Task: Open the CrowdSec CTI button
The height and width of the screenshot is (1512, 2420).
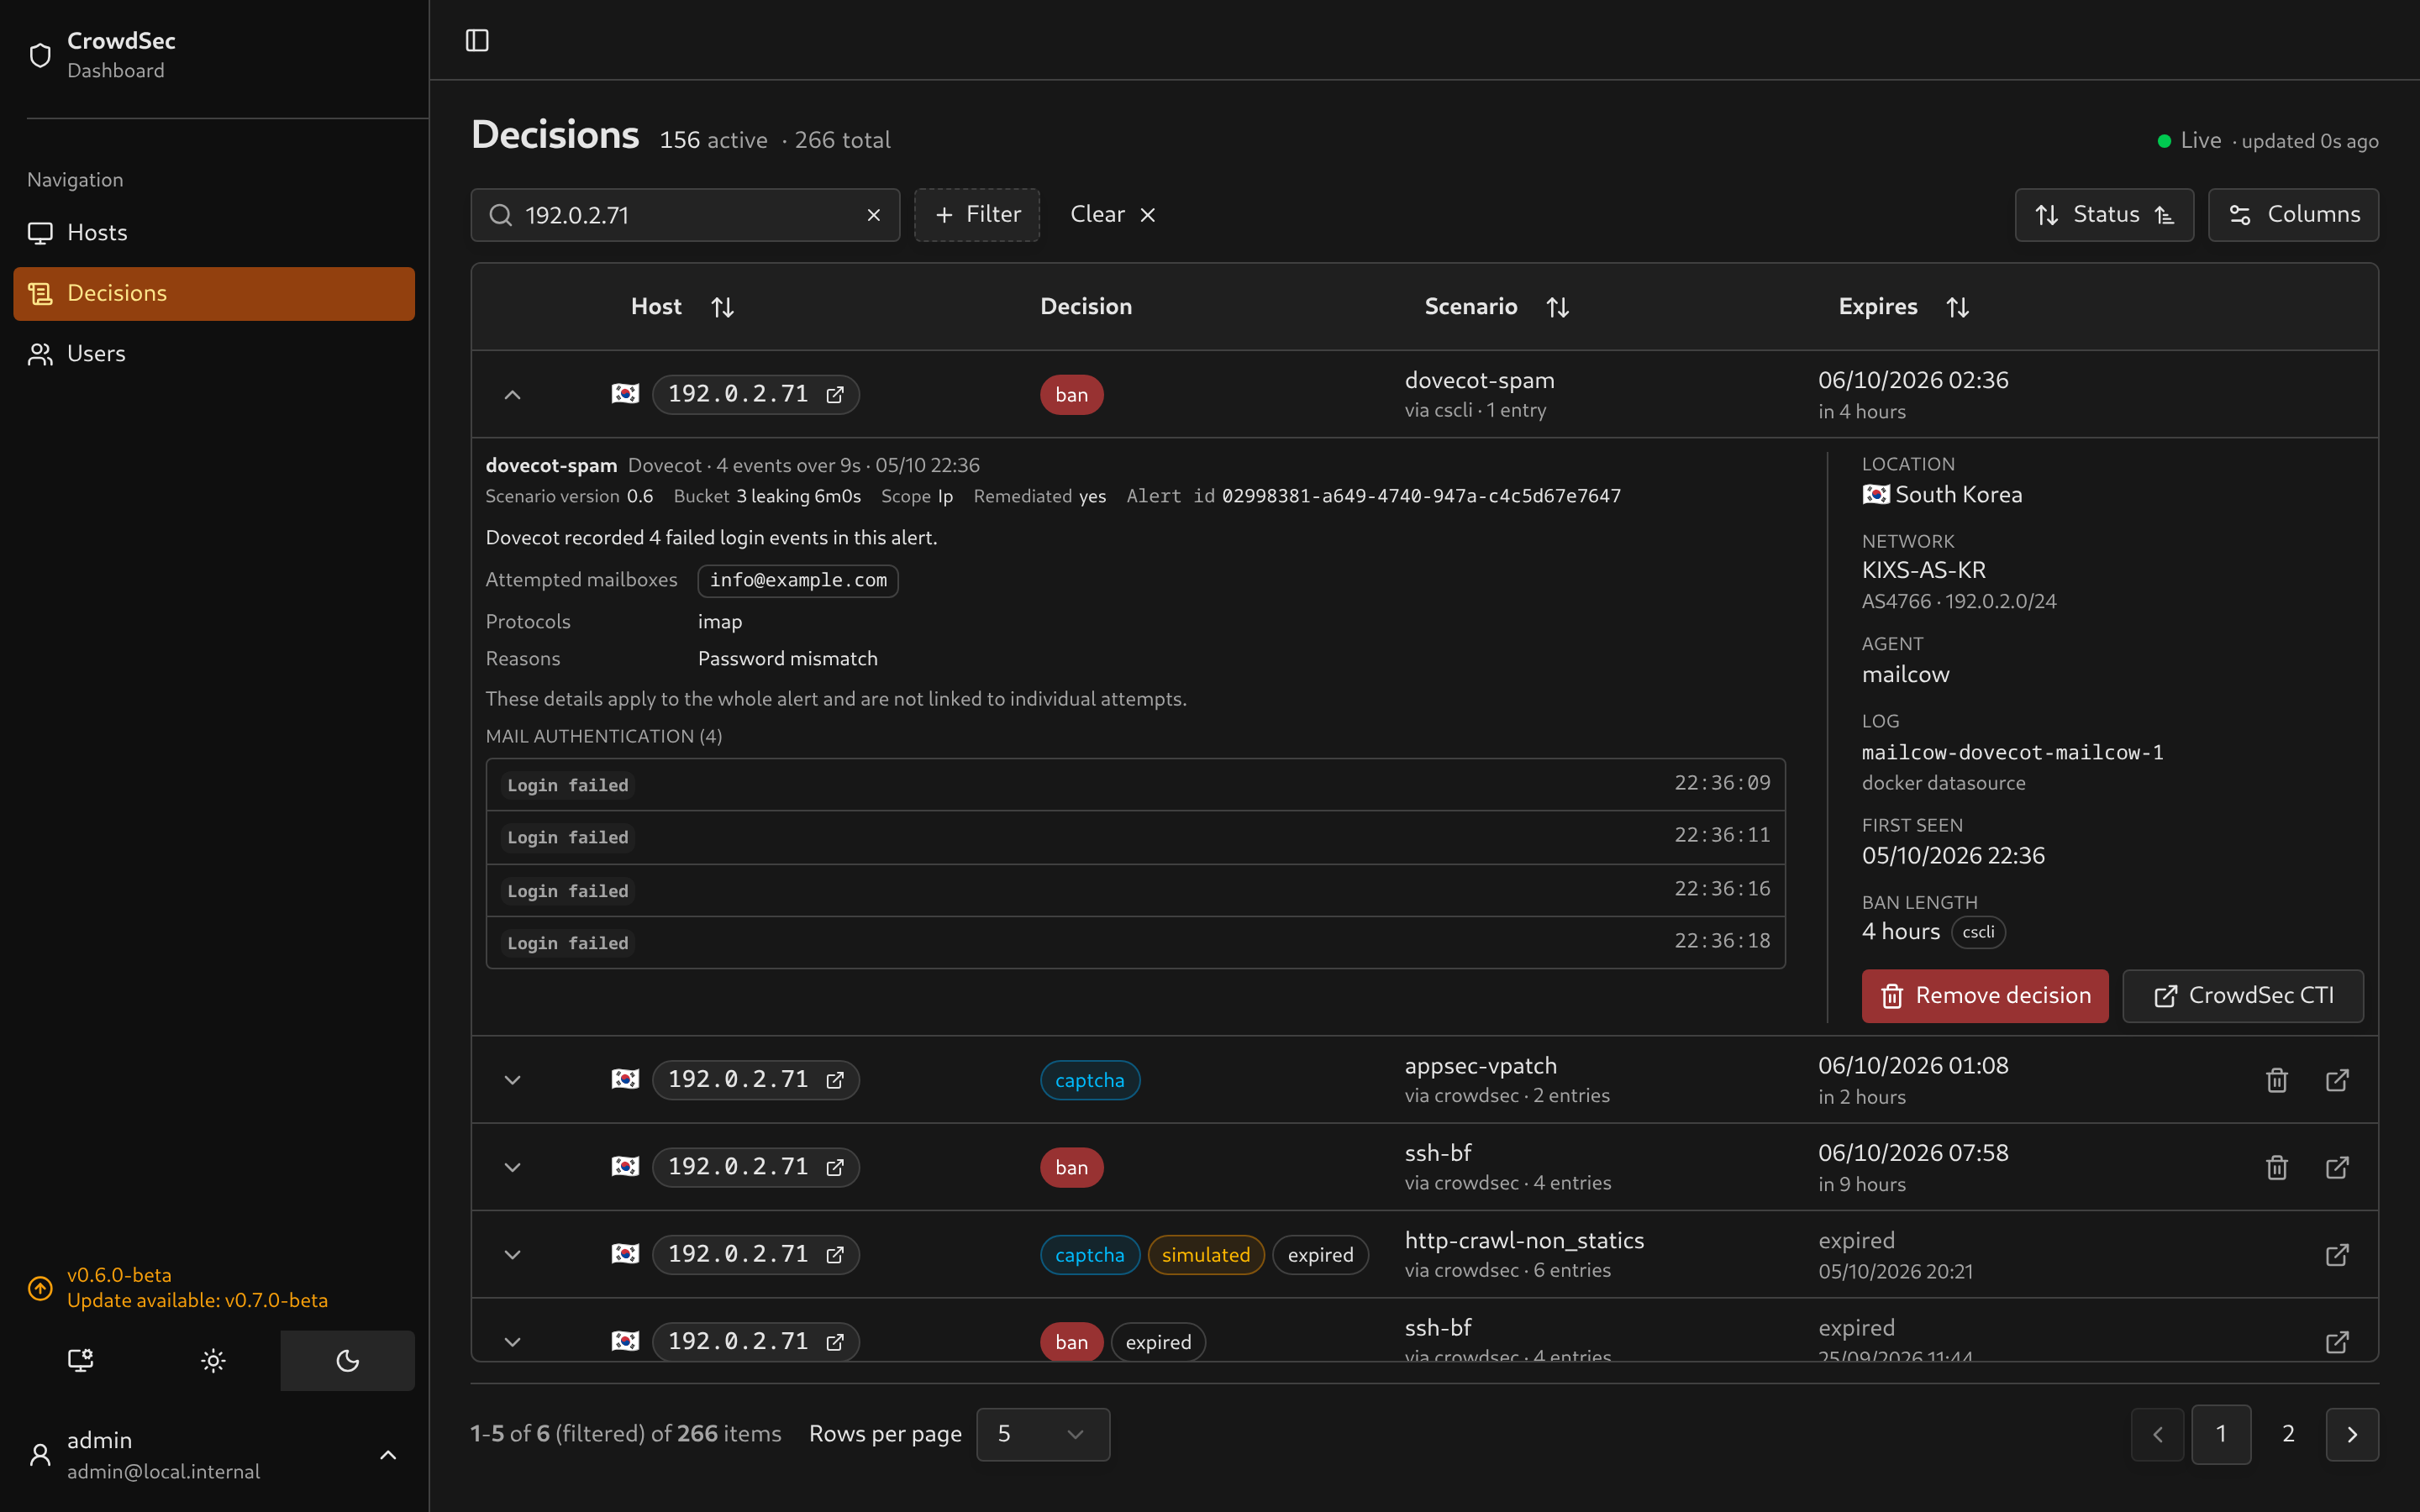Action: tap(2242, 995)
